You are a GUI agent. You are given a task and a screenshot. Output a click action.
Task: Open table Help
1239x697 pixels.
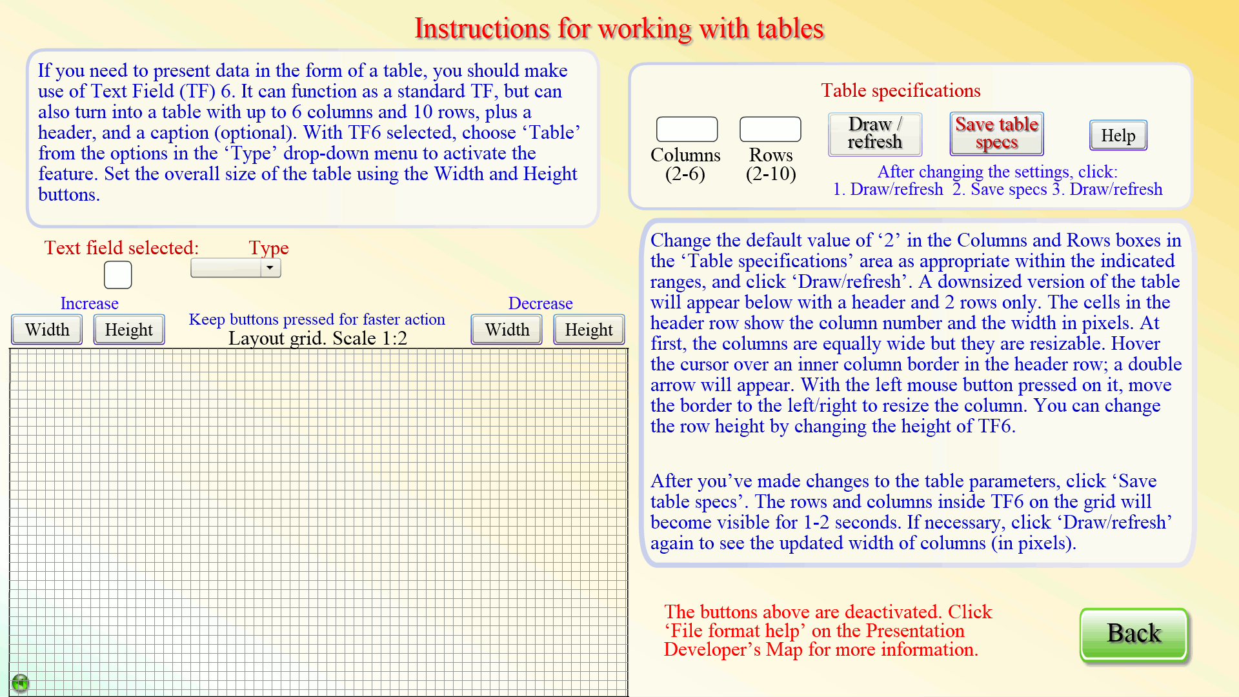[x=1118, y=136]
